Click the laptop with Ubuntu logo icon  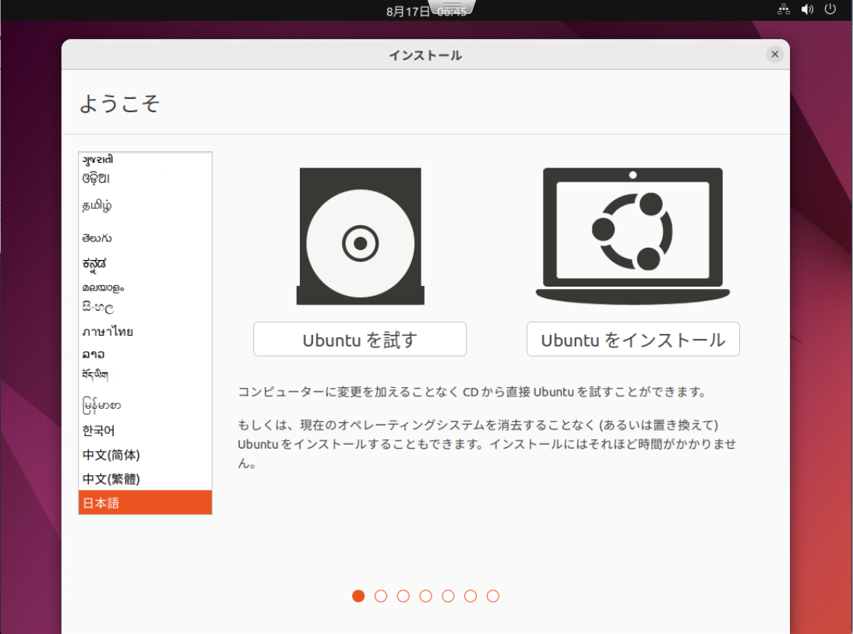click(633, 236)
